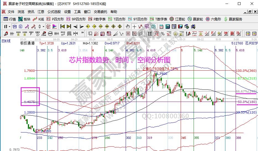Screen dimensions: 258x151
Task: Open 赢家服务 service button
Action: pyautogui.click(x=233, y=19)
